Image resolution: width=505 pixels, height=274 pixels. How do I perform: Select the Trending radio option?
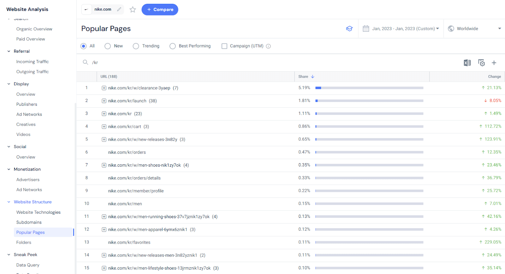click(x=136, y=46)
